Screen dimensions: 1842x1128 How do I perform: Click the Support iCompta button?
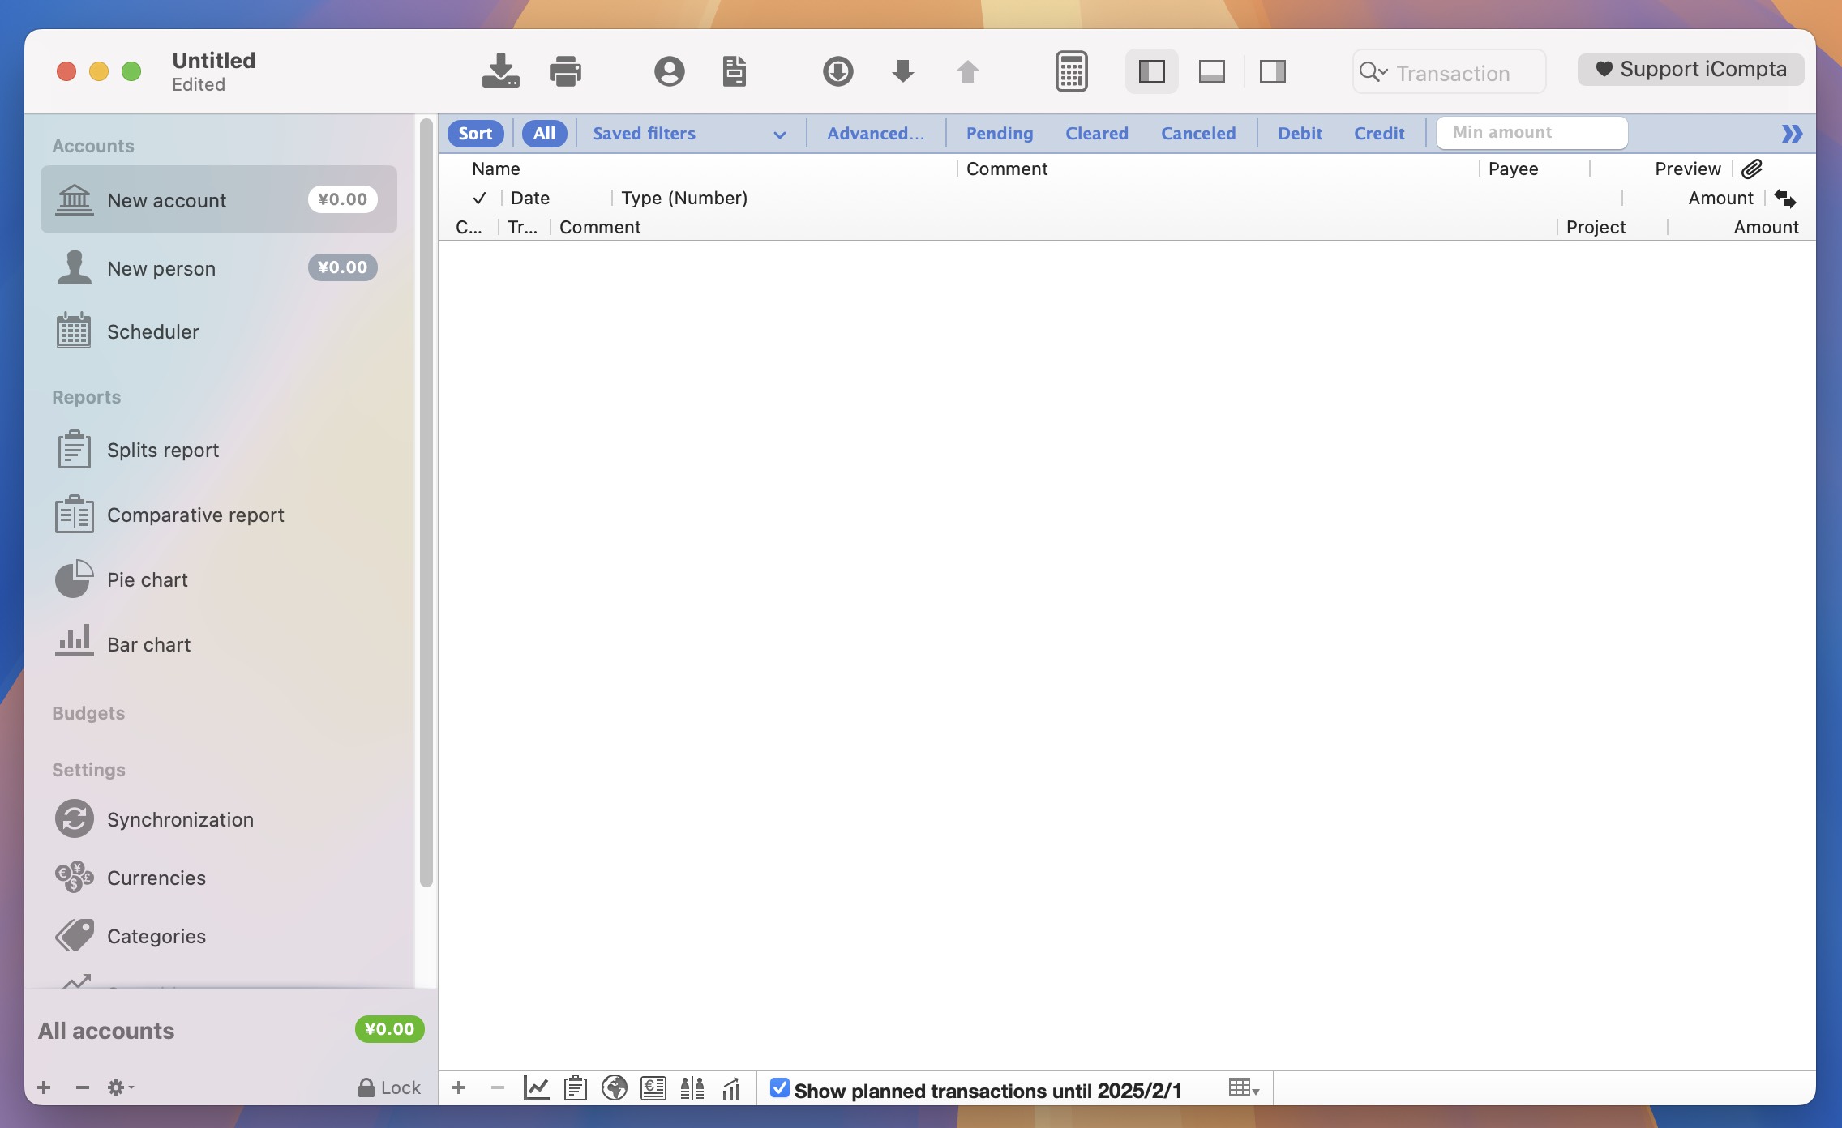tap(1690, 69)
